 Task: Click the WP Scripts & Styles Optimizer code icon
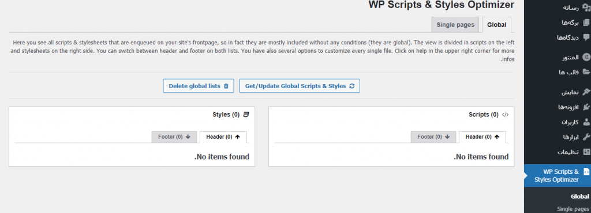586,172
